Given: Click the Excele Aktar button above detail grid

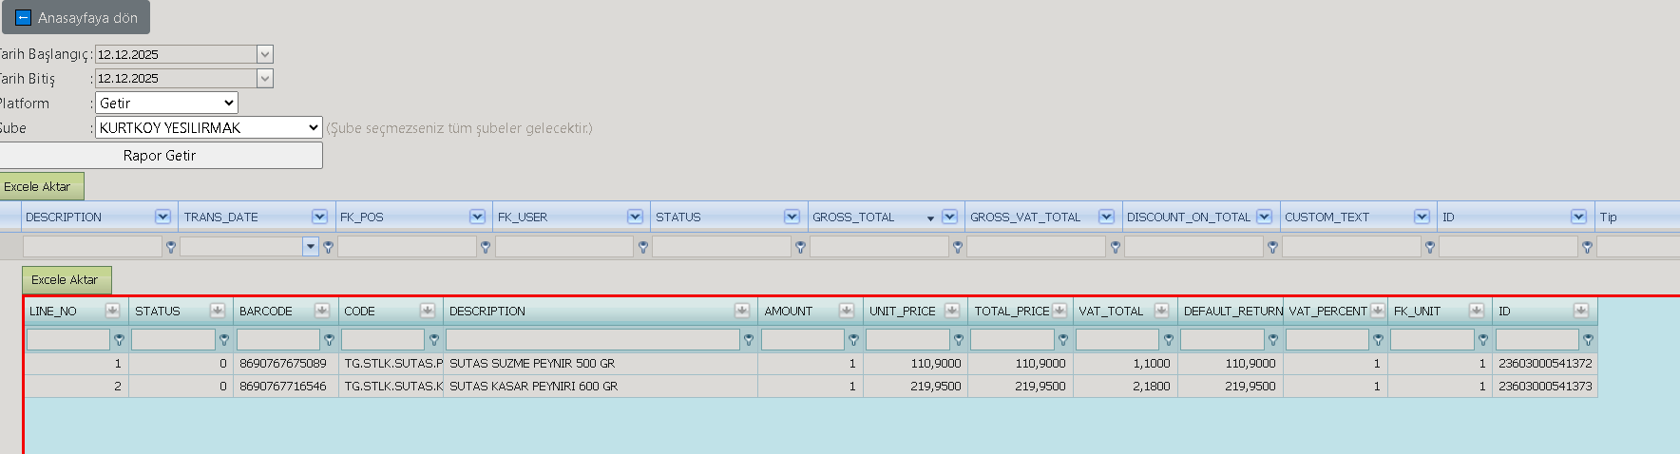Looking at the screenshot, I should [x=65, y=279].
